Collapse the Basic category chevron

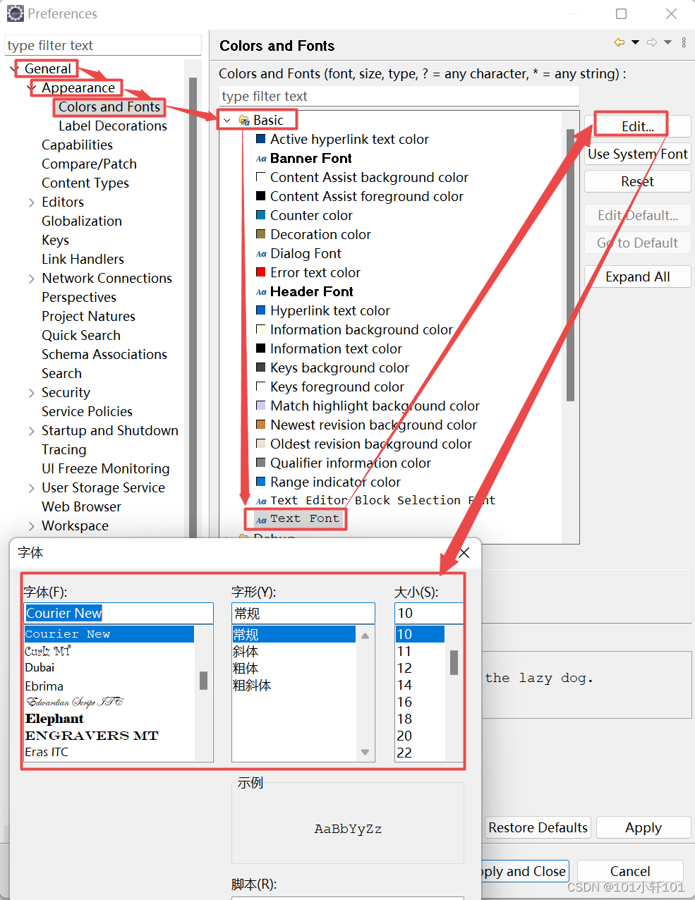227,121
